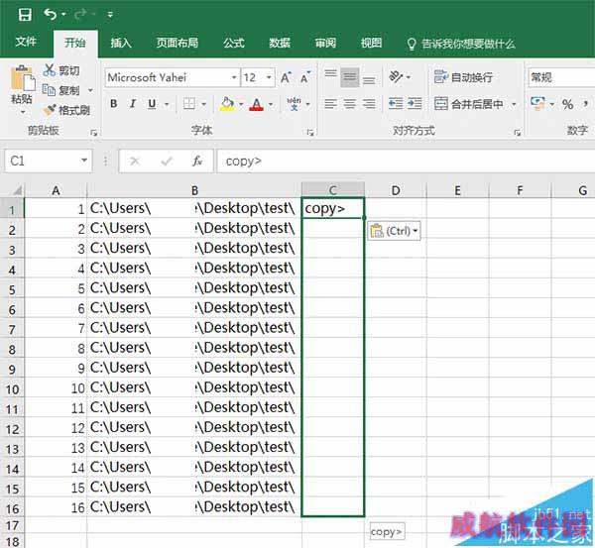
Task: Toggle top align icon
Action: click(x=331, y=76)
